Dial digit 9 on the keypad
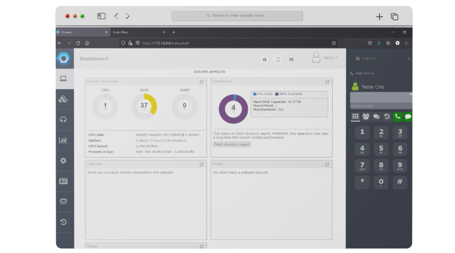This screenshot has width=455, height=253. pyautogui.click(x=400, y=165)
